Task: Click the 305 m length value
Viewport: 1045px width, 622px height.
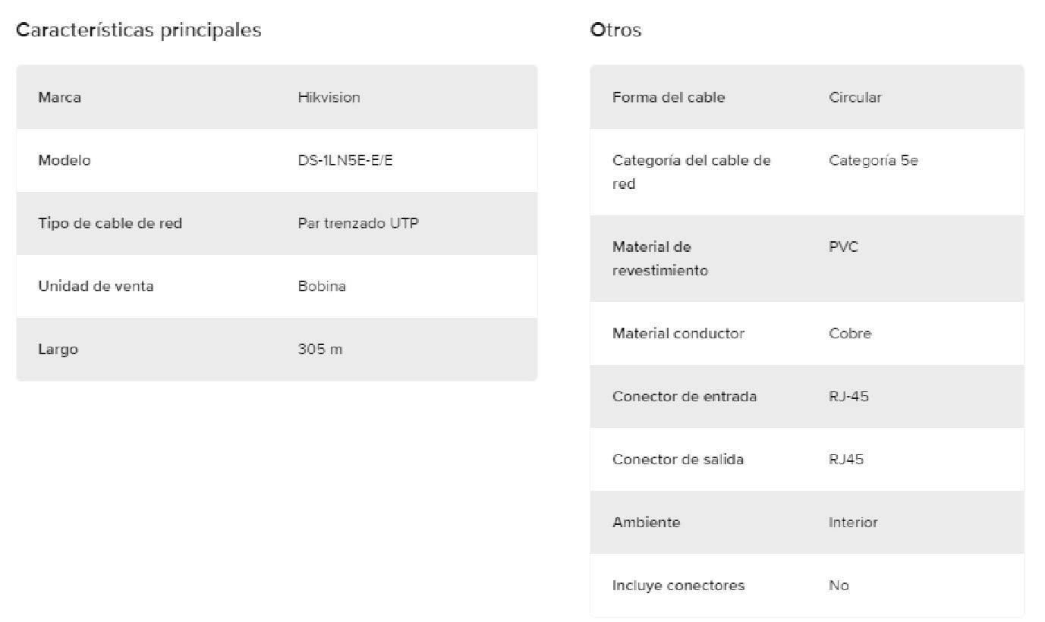Action: [319, 349]
